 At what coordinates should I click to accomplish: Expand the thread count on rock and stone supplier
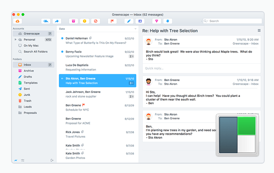coord(131,97)
